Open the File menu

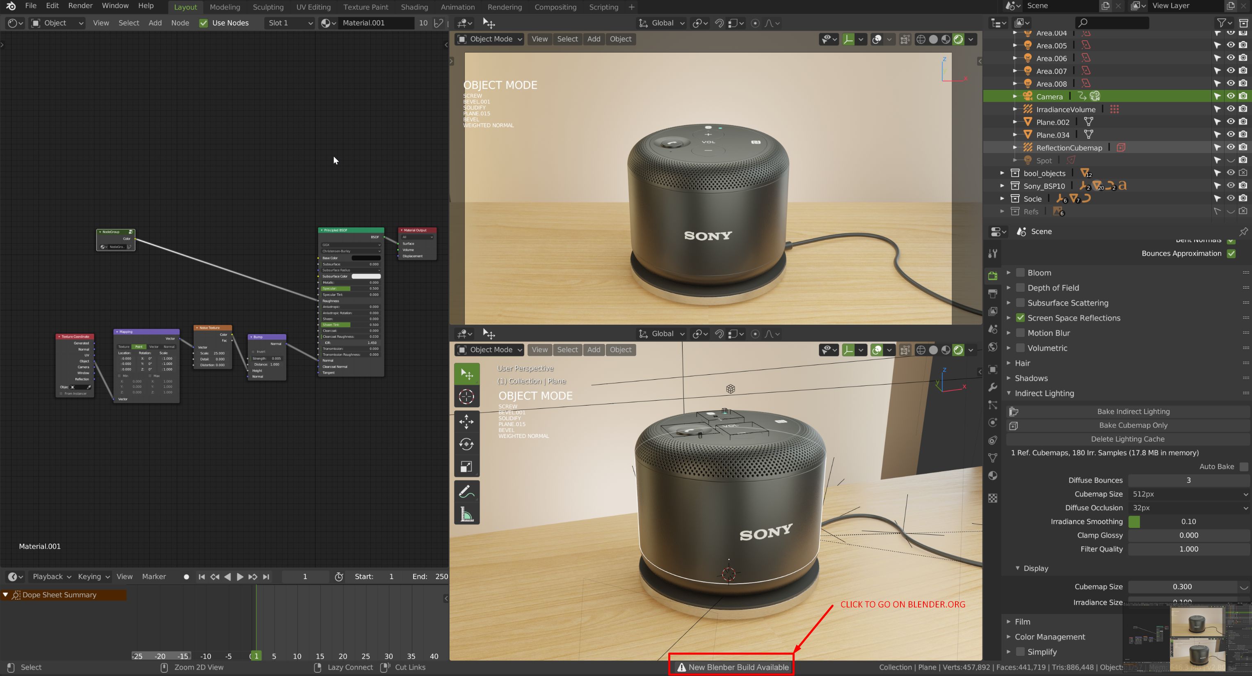tap(31, 6)
